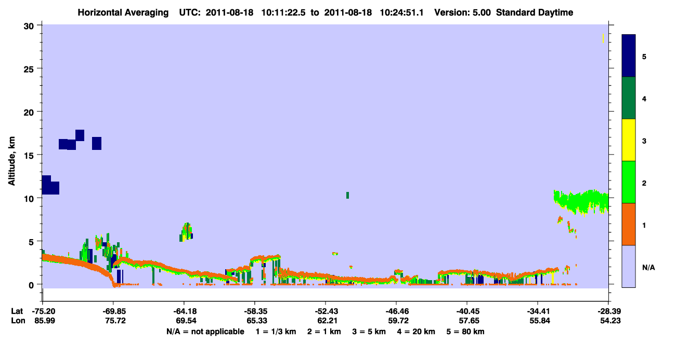676x346 pixels.
Task: Click the 'Lat' row label
Action: pyautogui.click(x=17, y=311)
